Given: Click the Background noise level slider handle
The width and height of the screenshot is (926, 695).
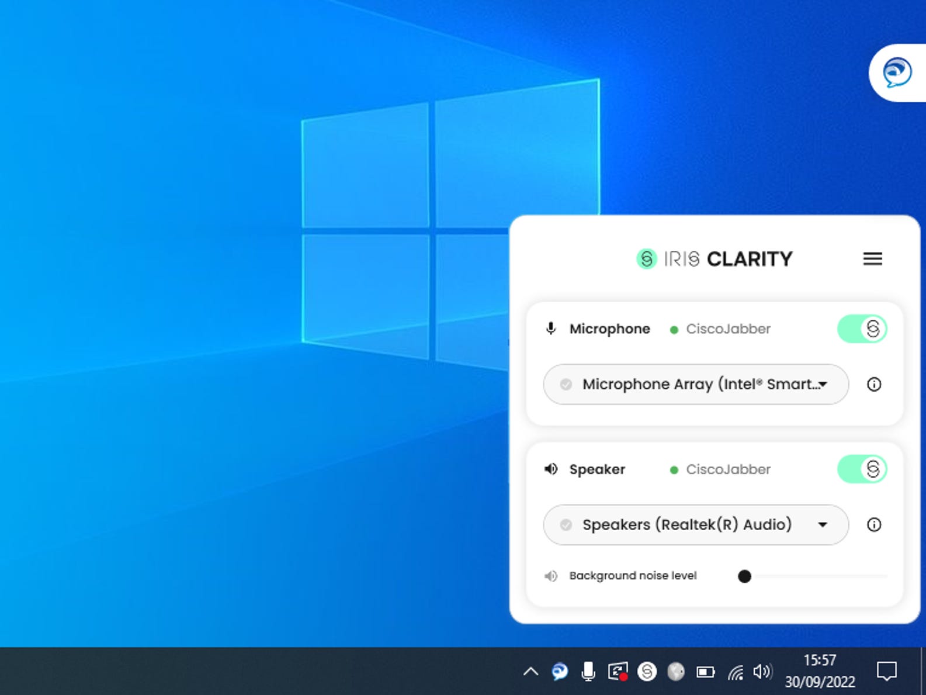Looking at the screenshot, I should pyautogui.click(x=744, y=576).
